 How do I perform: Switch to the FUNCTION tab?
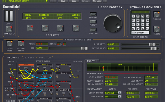click(x=45, y=58)
